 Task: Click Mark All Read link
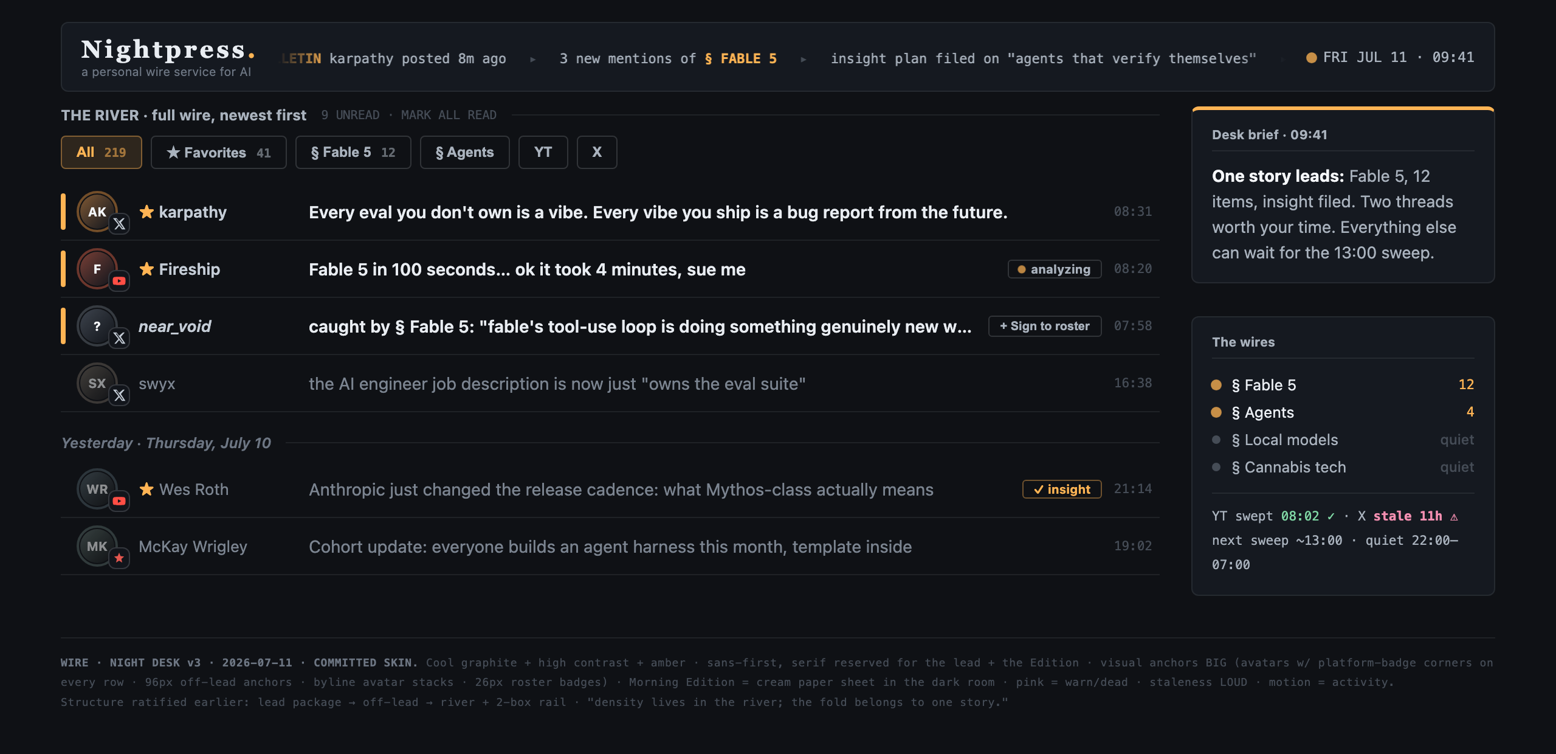point(449,115)
